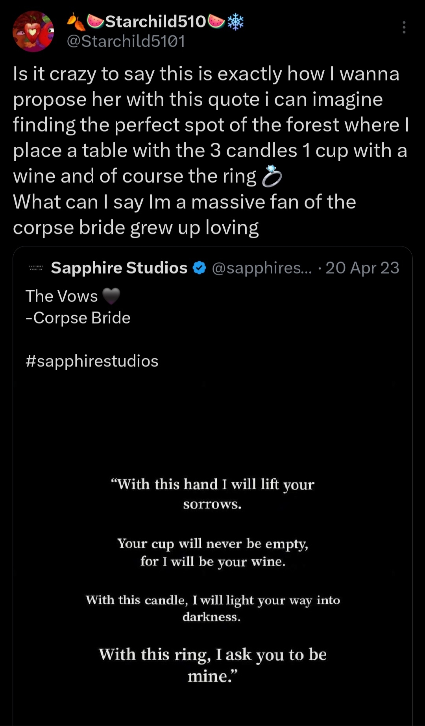Tap the truncated @sapphires... handle

point(262,268)
